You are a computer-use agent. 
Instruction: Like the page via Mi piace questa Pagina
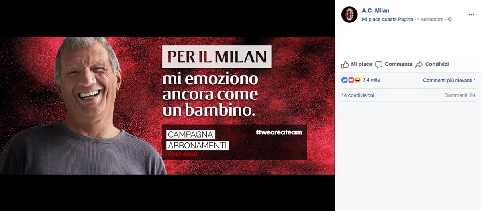point(387,19)
